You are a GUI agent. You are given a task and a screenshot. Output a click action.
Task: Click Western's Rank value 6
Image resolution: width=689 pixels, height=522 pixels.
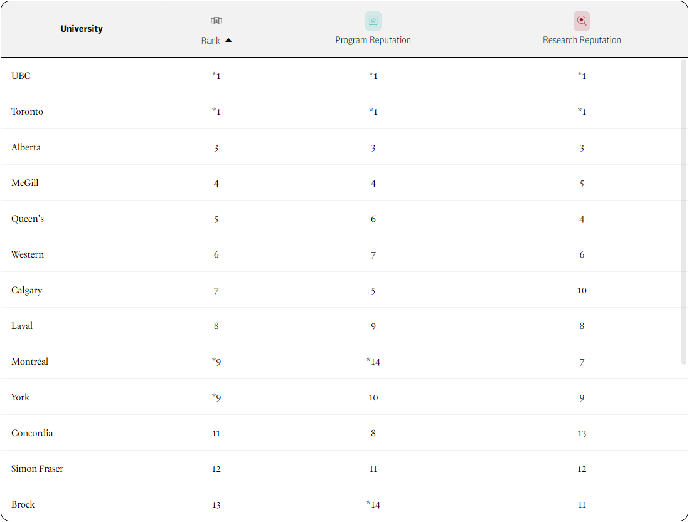click(216, 254)
